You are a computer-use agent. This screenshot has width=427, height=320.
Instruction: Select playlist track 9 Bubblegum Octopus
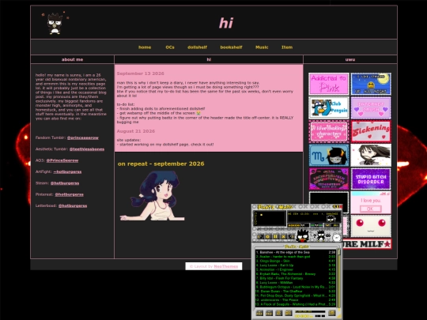click(x=296, y=287)
